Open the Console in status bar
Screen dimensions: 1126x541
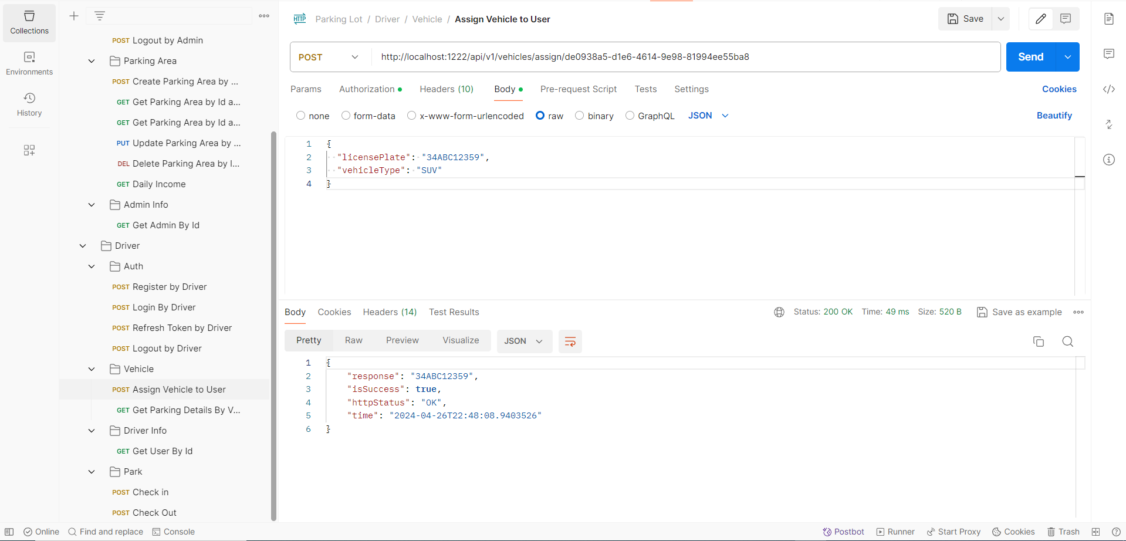pos(174,532)
